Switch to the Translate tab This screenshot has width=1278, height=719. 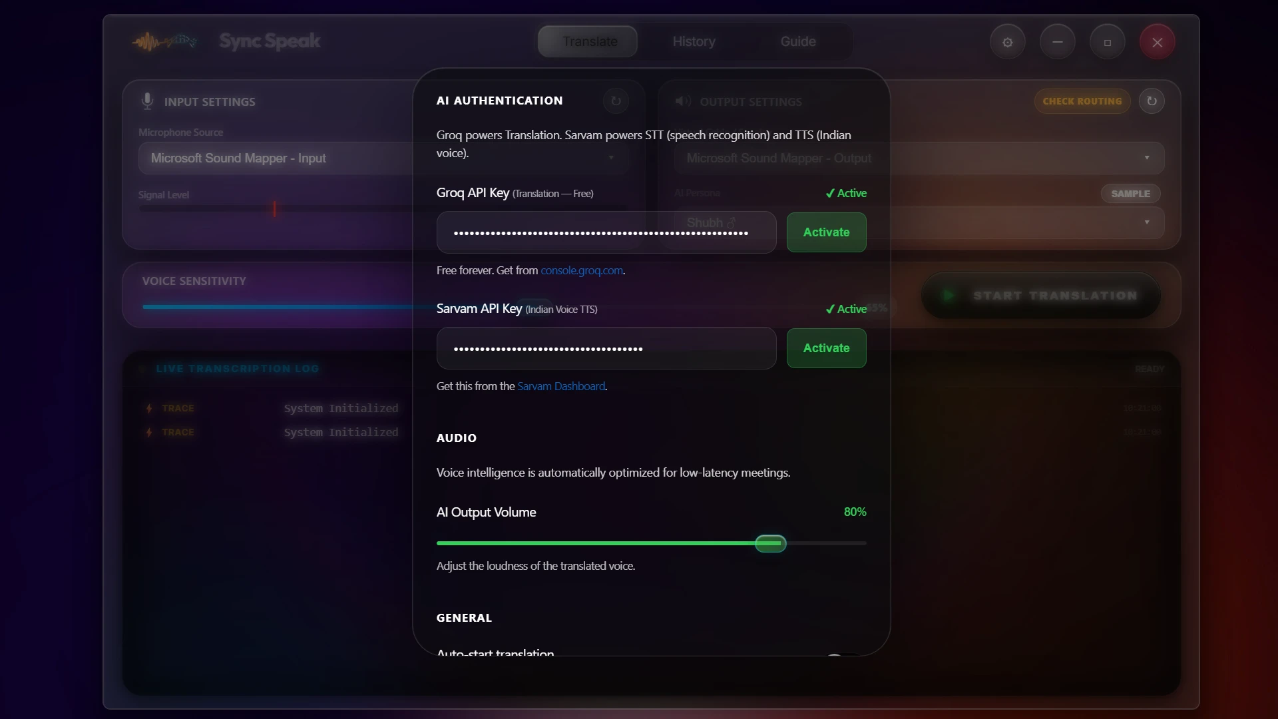[x=588, y=41]
